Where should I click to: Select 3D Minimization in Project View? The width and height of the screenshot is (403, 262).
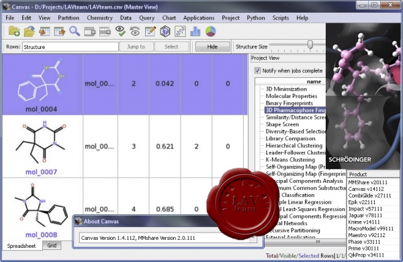[x=286, y=89]
